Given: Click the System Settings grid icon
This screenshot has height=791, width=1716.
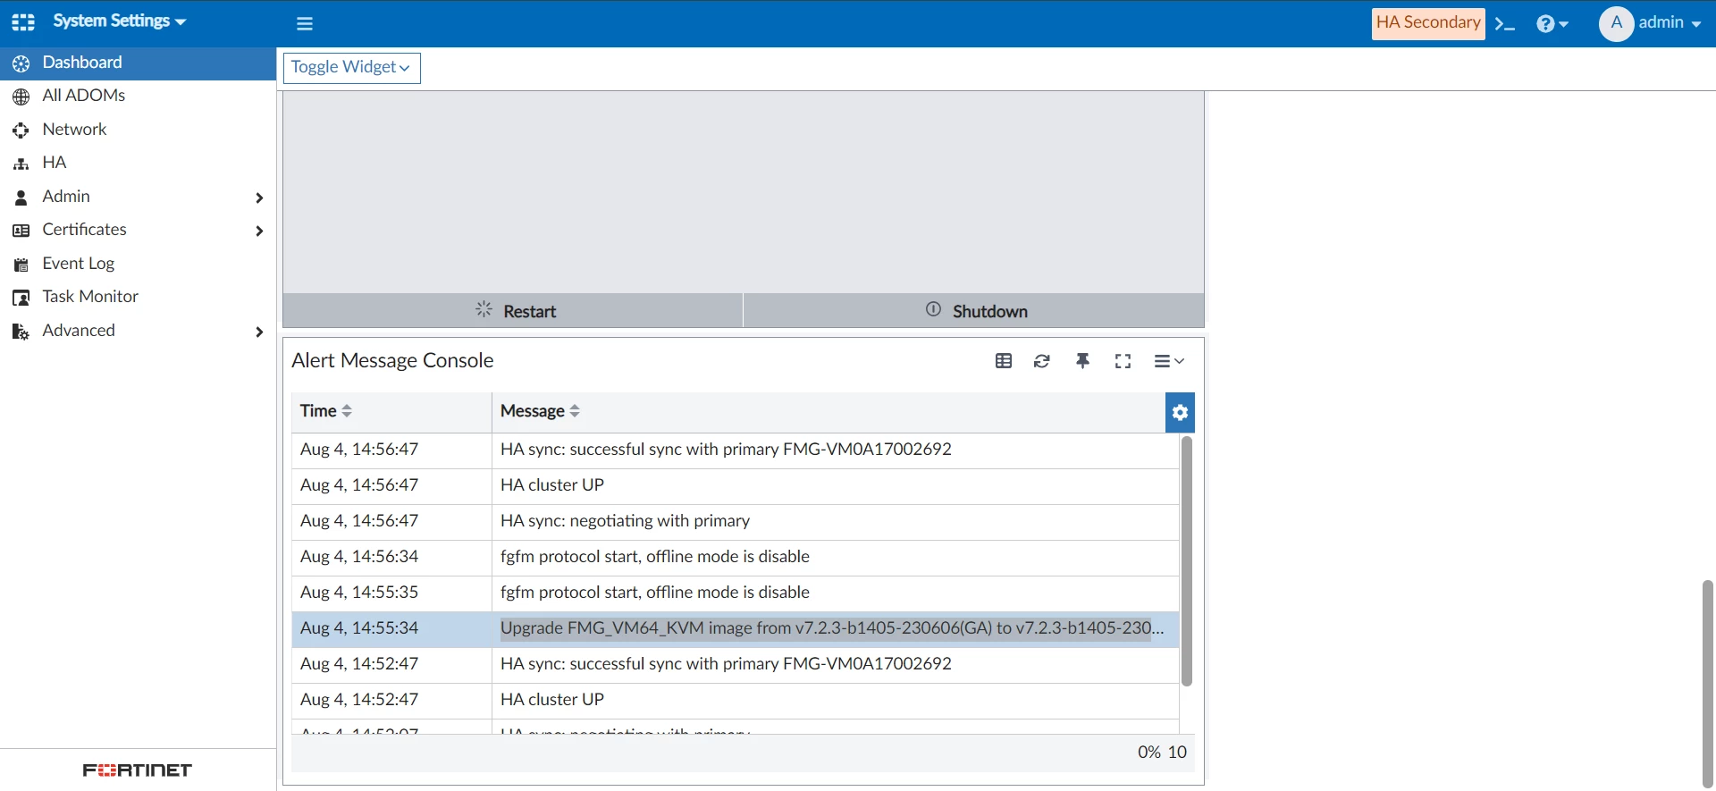Looking at the screenshot, I should [23, 22].
